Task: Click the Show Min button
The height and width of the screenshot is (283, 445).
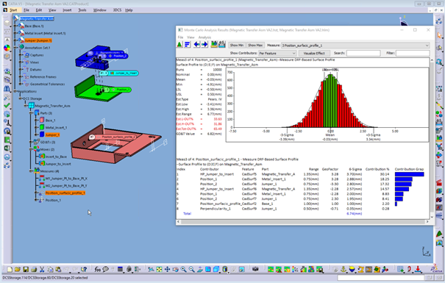Action: pos(237,46)
